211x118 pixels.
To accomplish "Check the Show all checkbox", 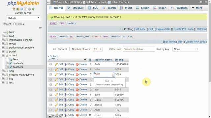I will (x=54, y=49).
